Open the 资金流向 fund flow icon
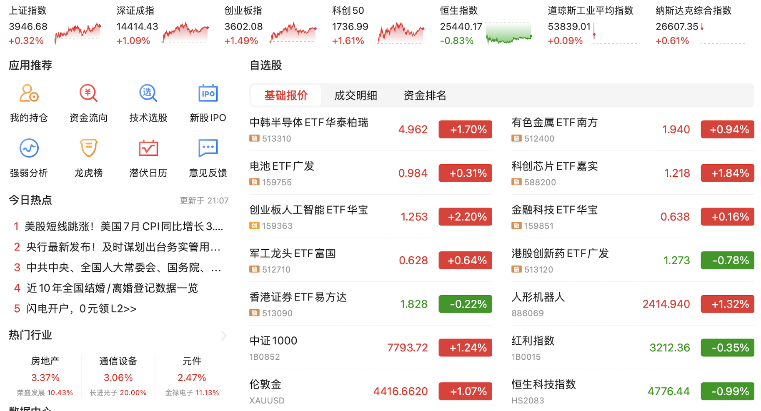The height and width of the screenshot is (411, 761). coord(88,93)
